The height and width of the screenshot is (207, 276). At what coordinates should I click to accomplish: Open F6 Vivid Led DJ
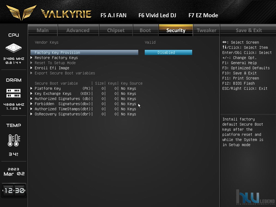[x=157, y=15]
